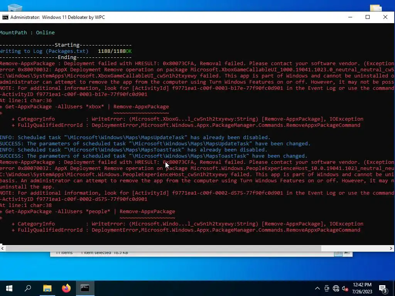
Task: Click the tray device/safely remove icon
Action: pyautogui.click(x=327, y=288)
